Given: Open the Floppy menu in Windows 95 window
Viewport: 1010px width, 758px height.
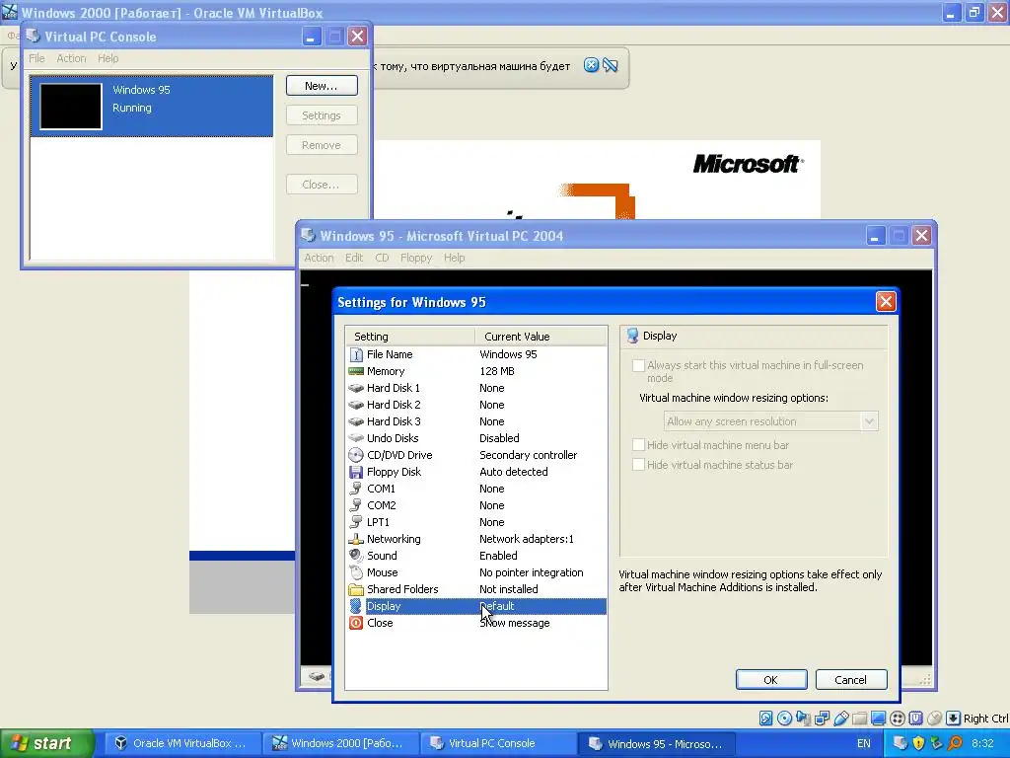Looking at the screenshot, I should tap(416, 258).
